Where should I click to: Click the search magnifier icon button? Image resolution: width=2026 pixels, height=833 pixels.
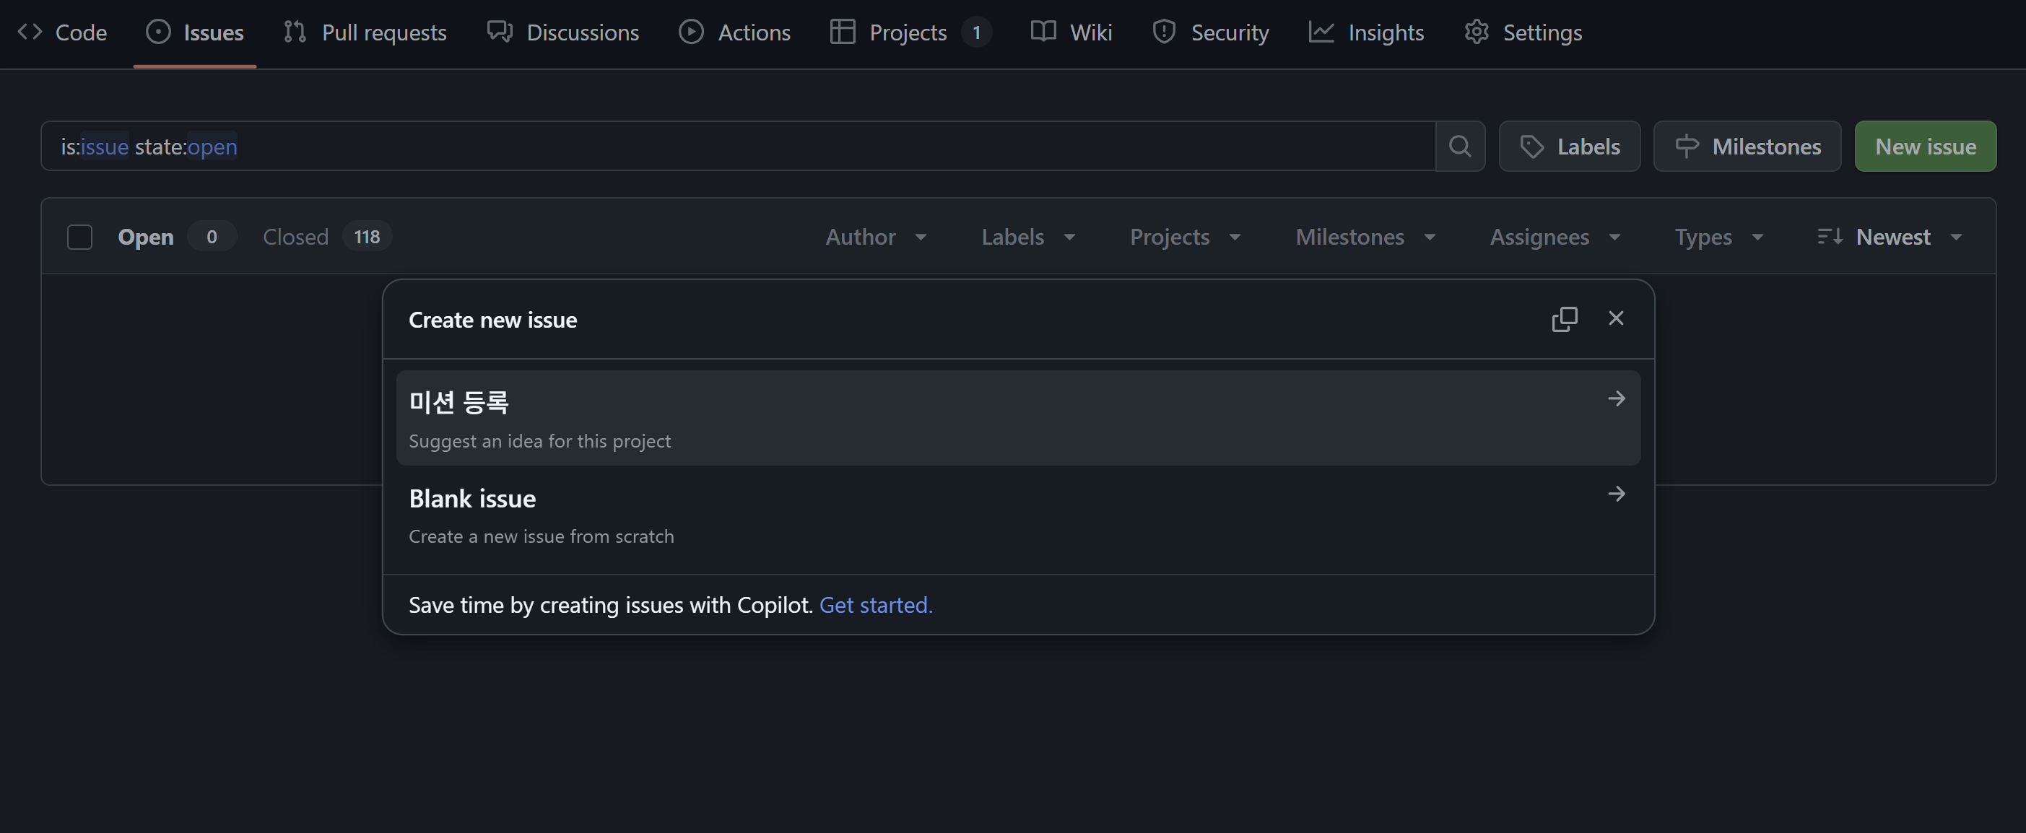pyautogui.click(x=1460, y=147)
